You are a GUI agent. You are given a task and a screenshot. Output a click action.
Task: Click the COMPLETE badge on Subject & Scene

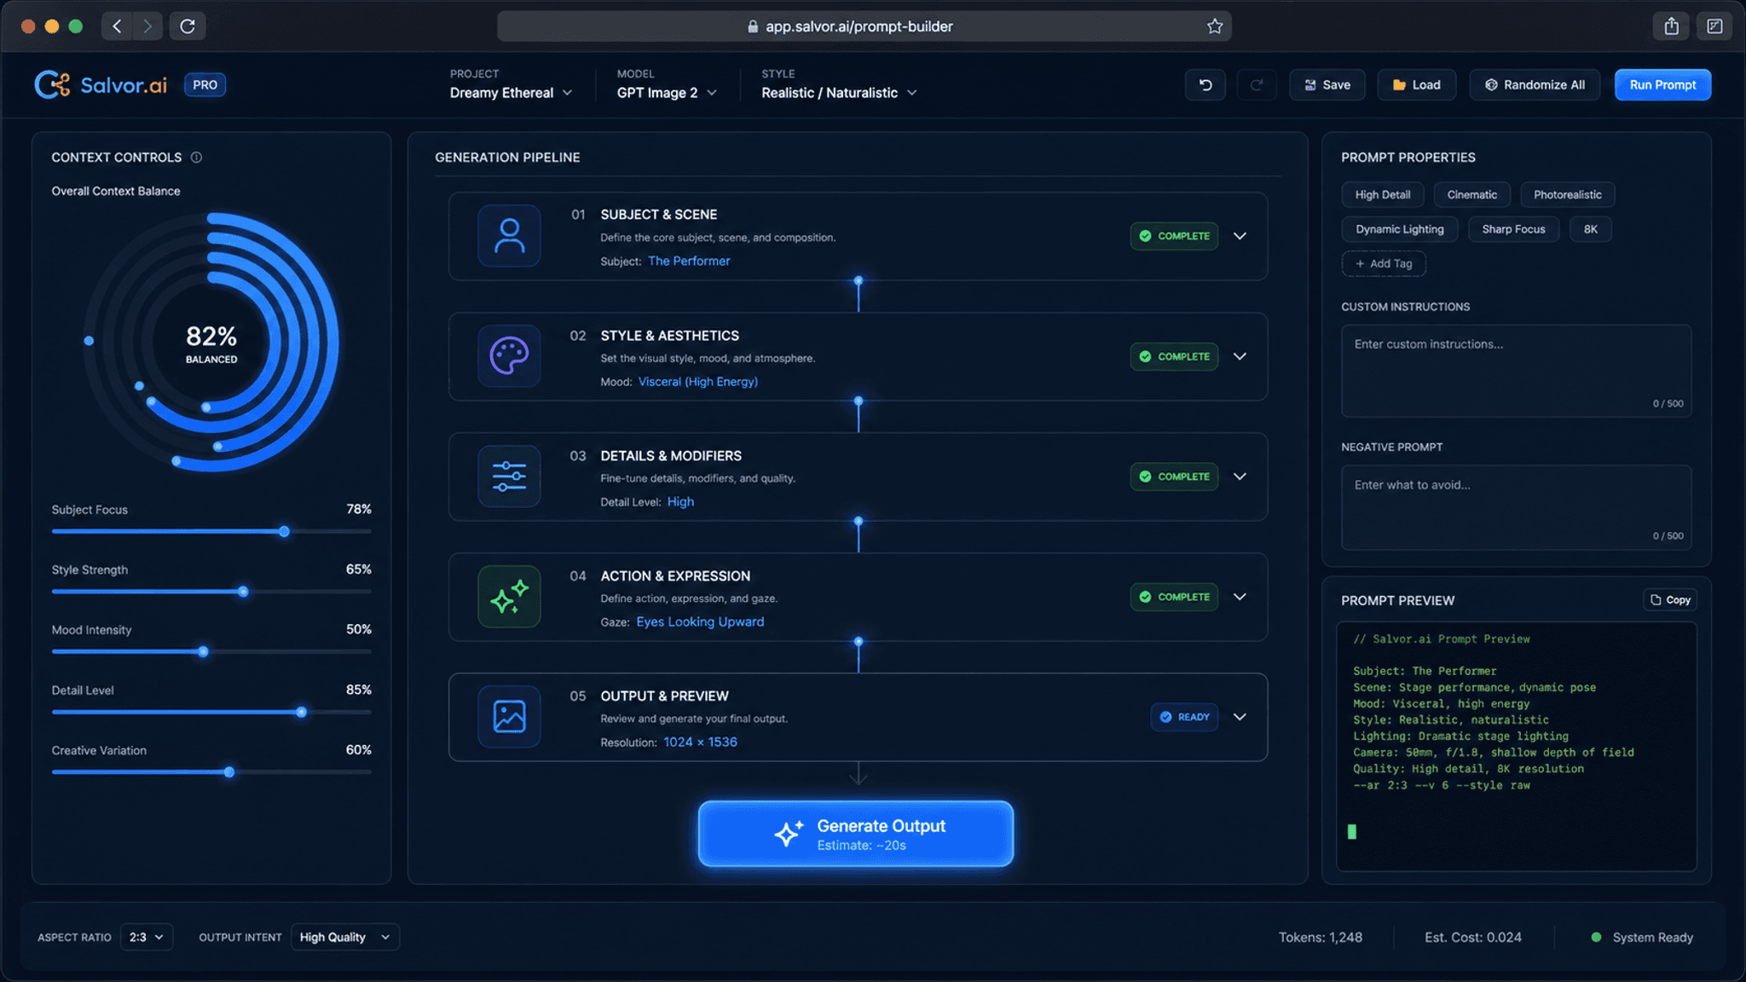tap(1174, 236)
